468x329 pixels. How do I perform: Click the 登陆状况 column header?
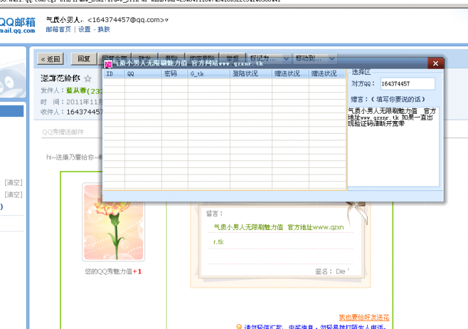[x=251, y=74]
